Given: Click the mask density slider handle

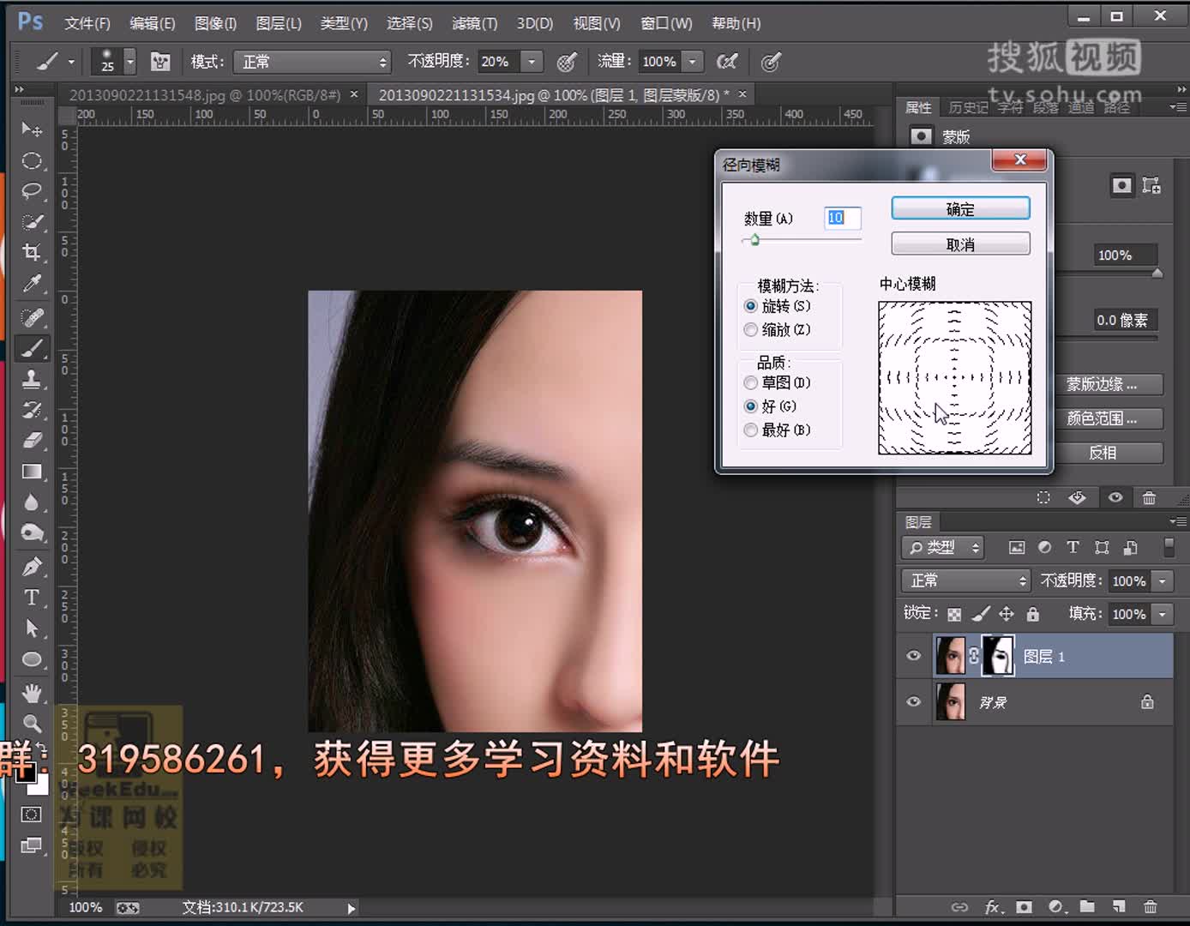Looking at the screenshot, I should point(1157,274).
